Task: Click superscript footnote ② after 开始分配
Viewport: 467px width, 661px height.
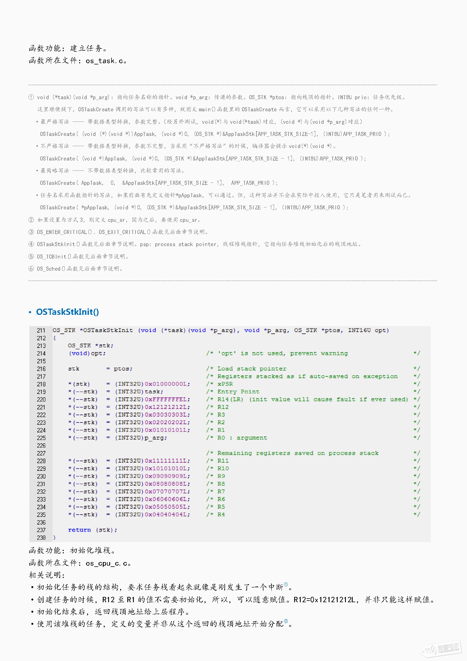Action: tap(285, 621)
